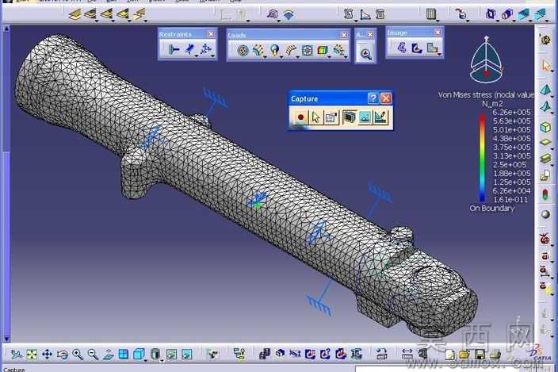Image resolution: width=558 pixels, height=372 pixels.
Task: Click the Zoom In magnifier
Action: [78, 355]
